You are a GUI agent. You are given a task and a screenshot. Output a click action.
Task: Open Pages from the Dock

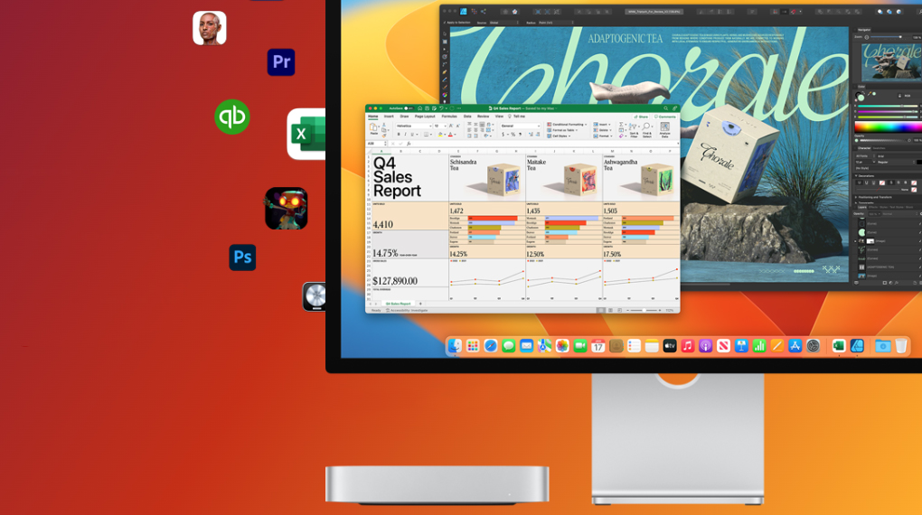[x=777, y=346]
